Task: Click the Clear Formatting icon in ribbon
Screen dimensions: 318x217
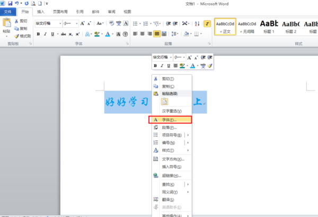Action: click(x=111, y=23)
